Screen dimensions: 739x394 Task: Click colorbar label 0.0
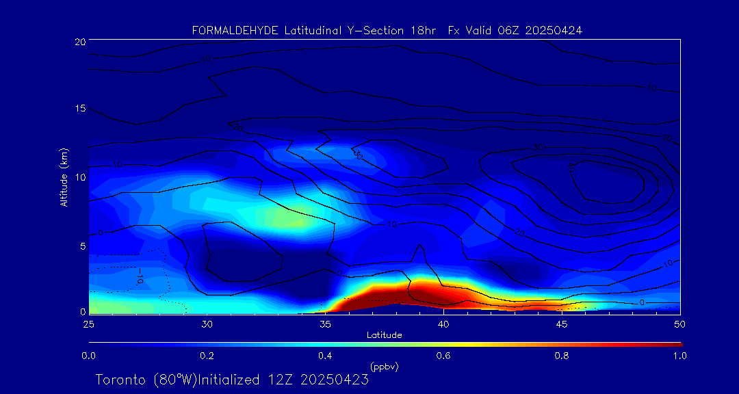tap(89, 356)
